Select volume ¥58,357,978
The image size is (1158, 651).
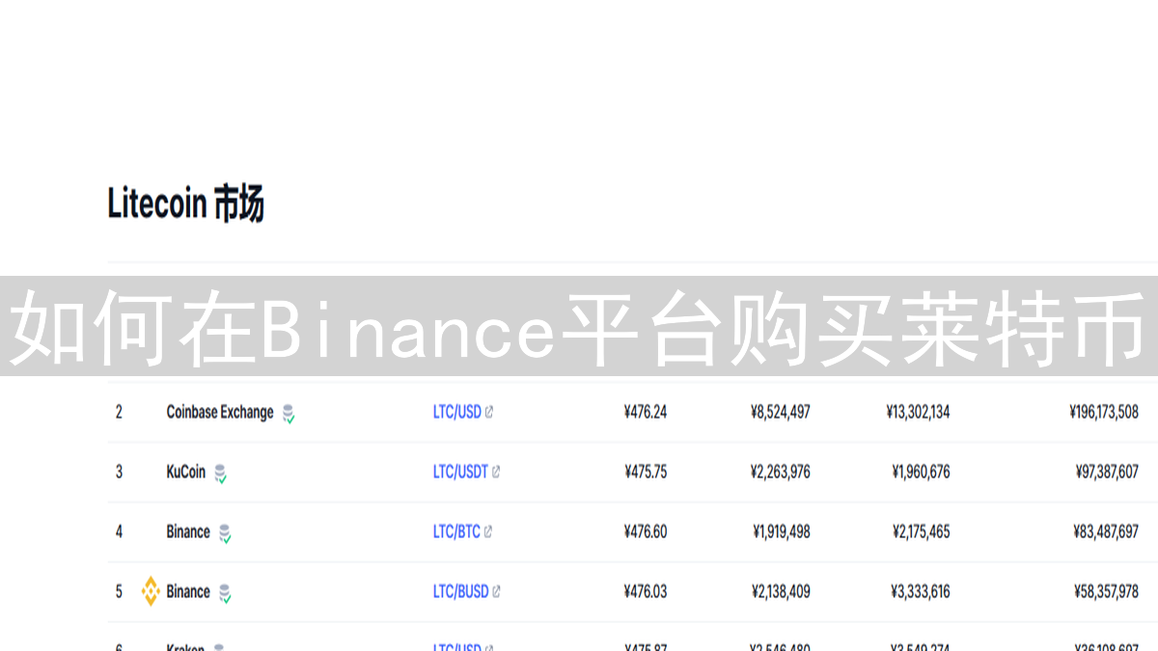pos(1107,591)
